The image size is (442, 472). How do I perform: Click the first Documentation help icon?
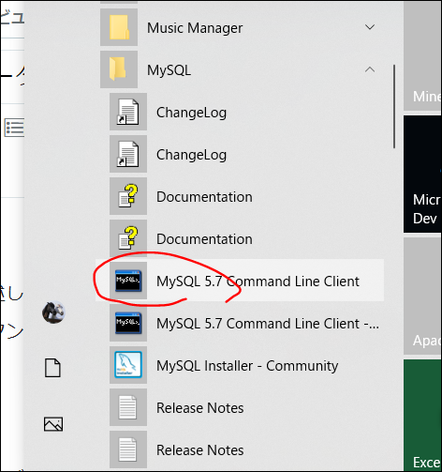(128, 196)
